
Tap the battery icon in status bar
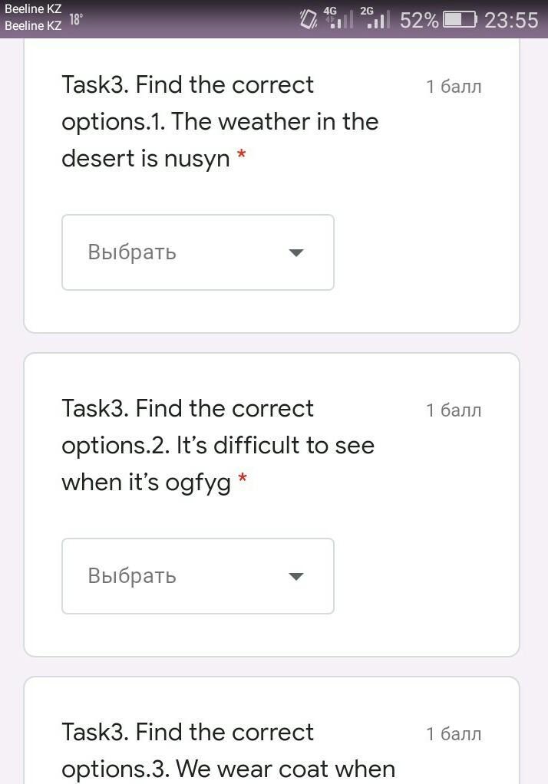pyautogui.click(x=460, y=19)
